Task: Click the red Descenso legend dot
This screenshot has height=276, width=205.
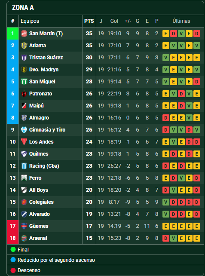Action: tap(13, 270)
